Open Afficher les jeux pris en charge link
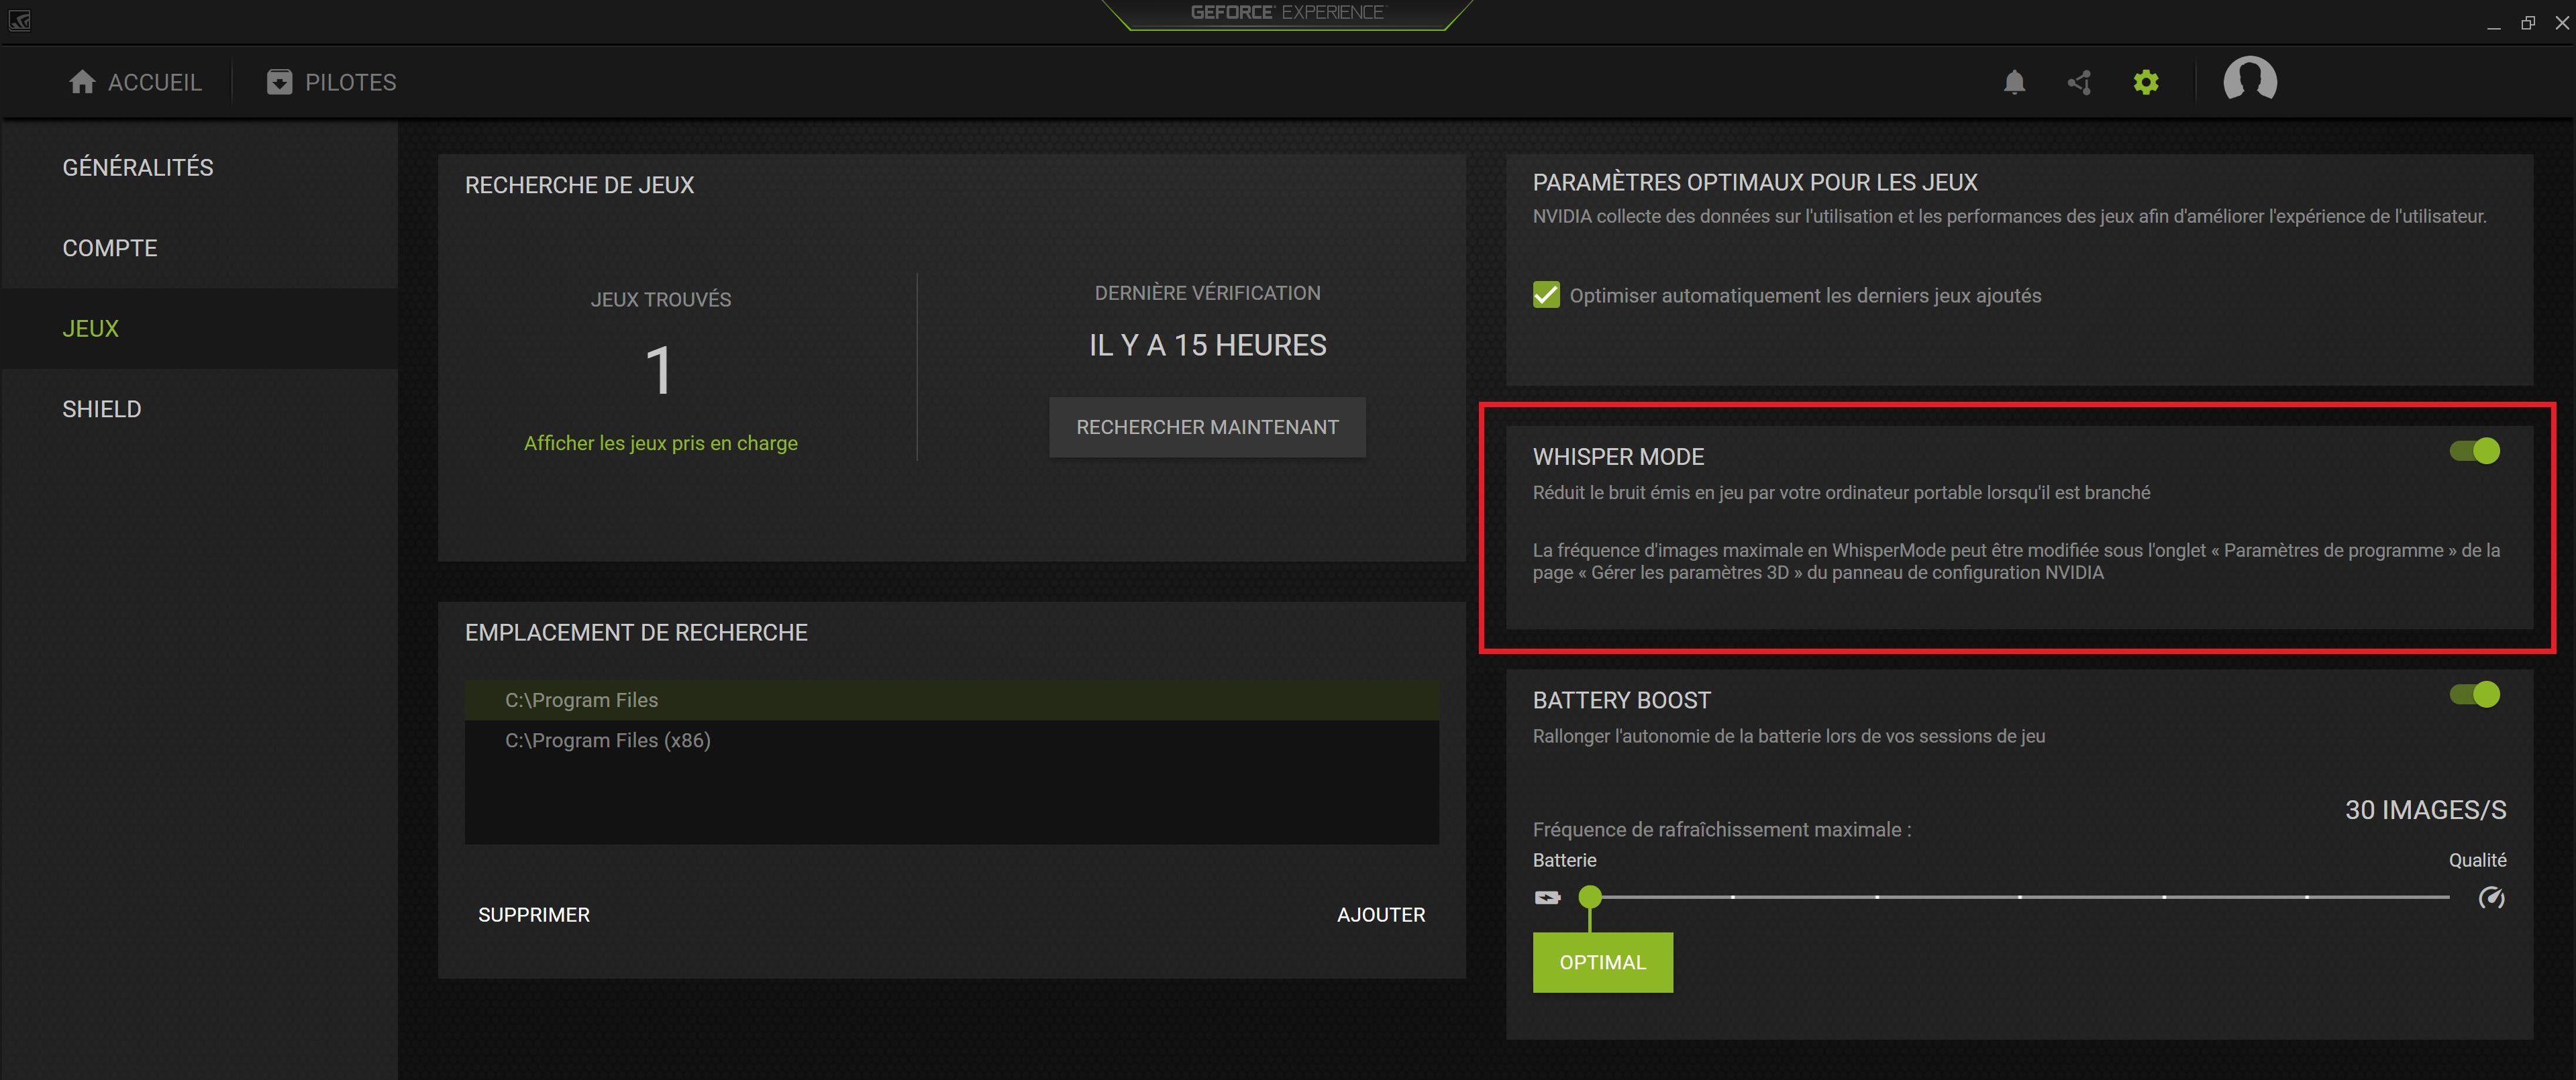This screenshot has width=2576, height=1080. coord(661,443)
